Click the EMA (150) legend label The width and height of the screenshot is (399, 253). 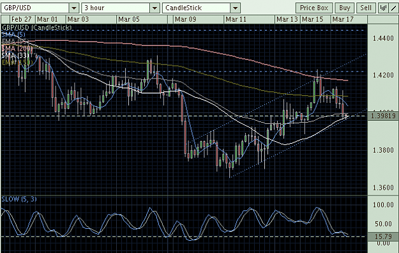coord(17,62)
